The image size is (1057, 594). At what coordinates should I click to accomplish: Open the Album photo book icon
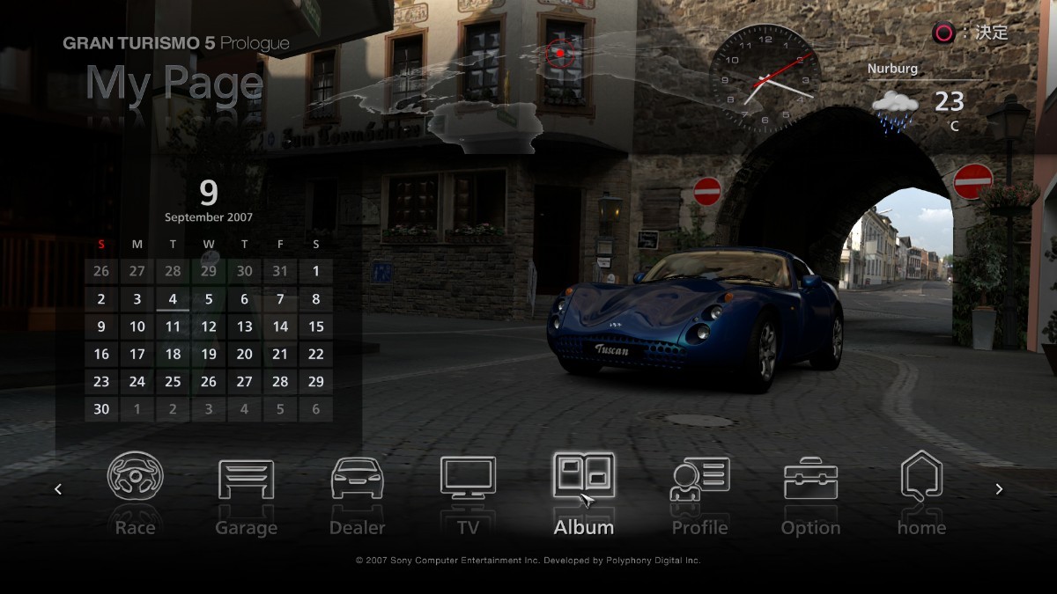(583, 476)
